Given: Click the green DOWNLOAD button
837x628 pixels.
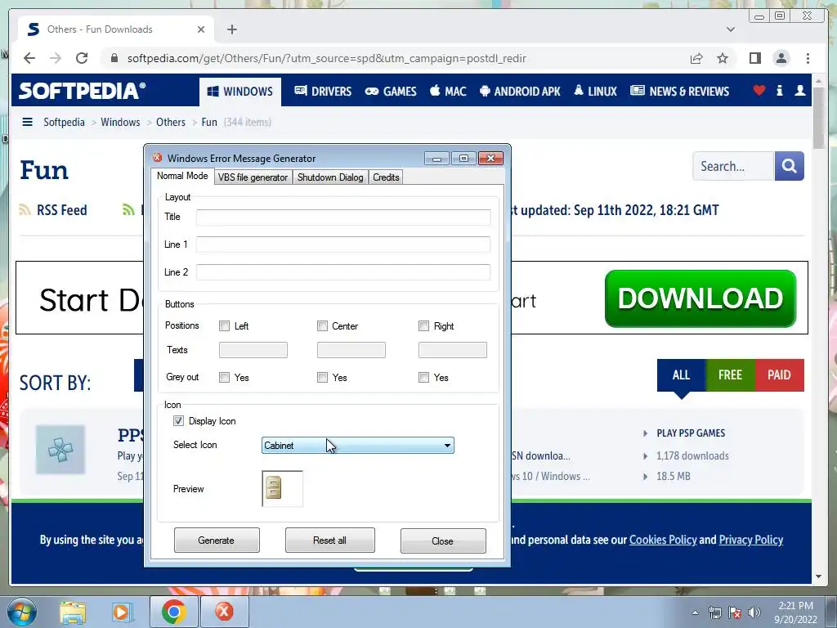Looking at the screenshot, I should pos(700,298).
